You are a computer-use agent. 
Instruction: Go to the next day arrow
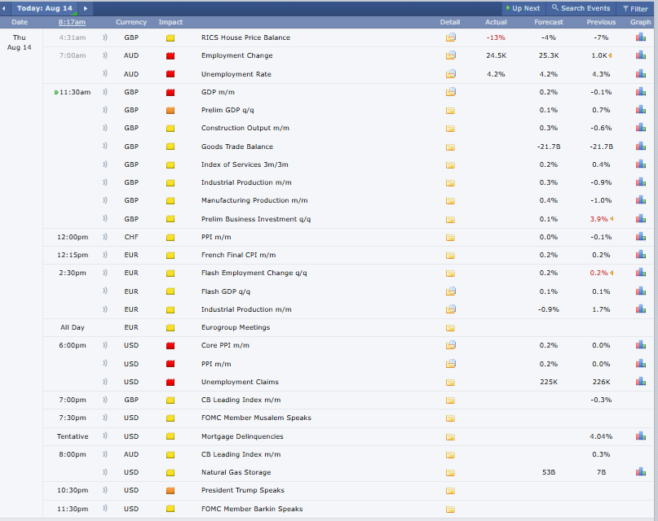pos(86,8)
